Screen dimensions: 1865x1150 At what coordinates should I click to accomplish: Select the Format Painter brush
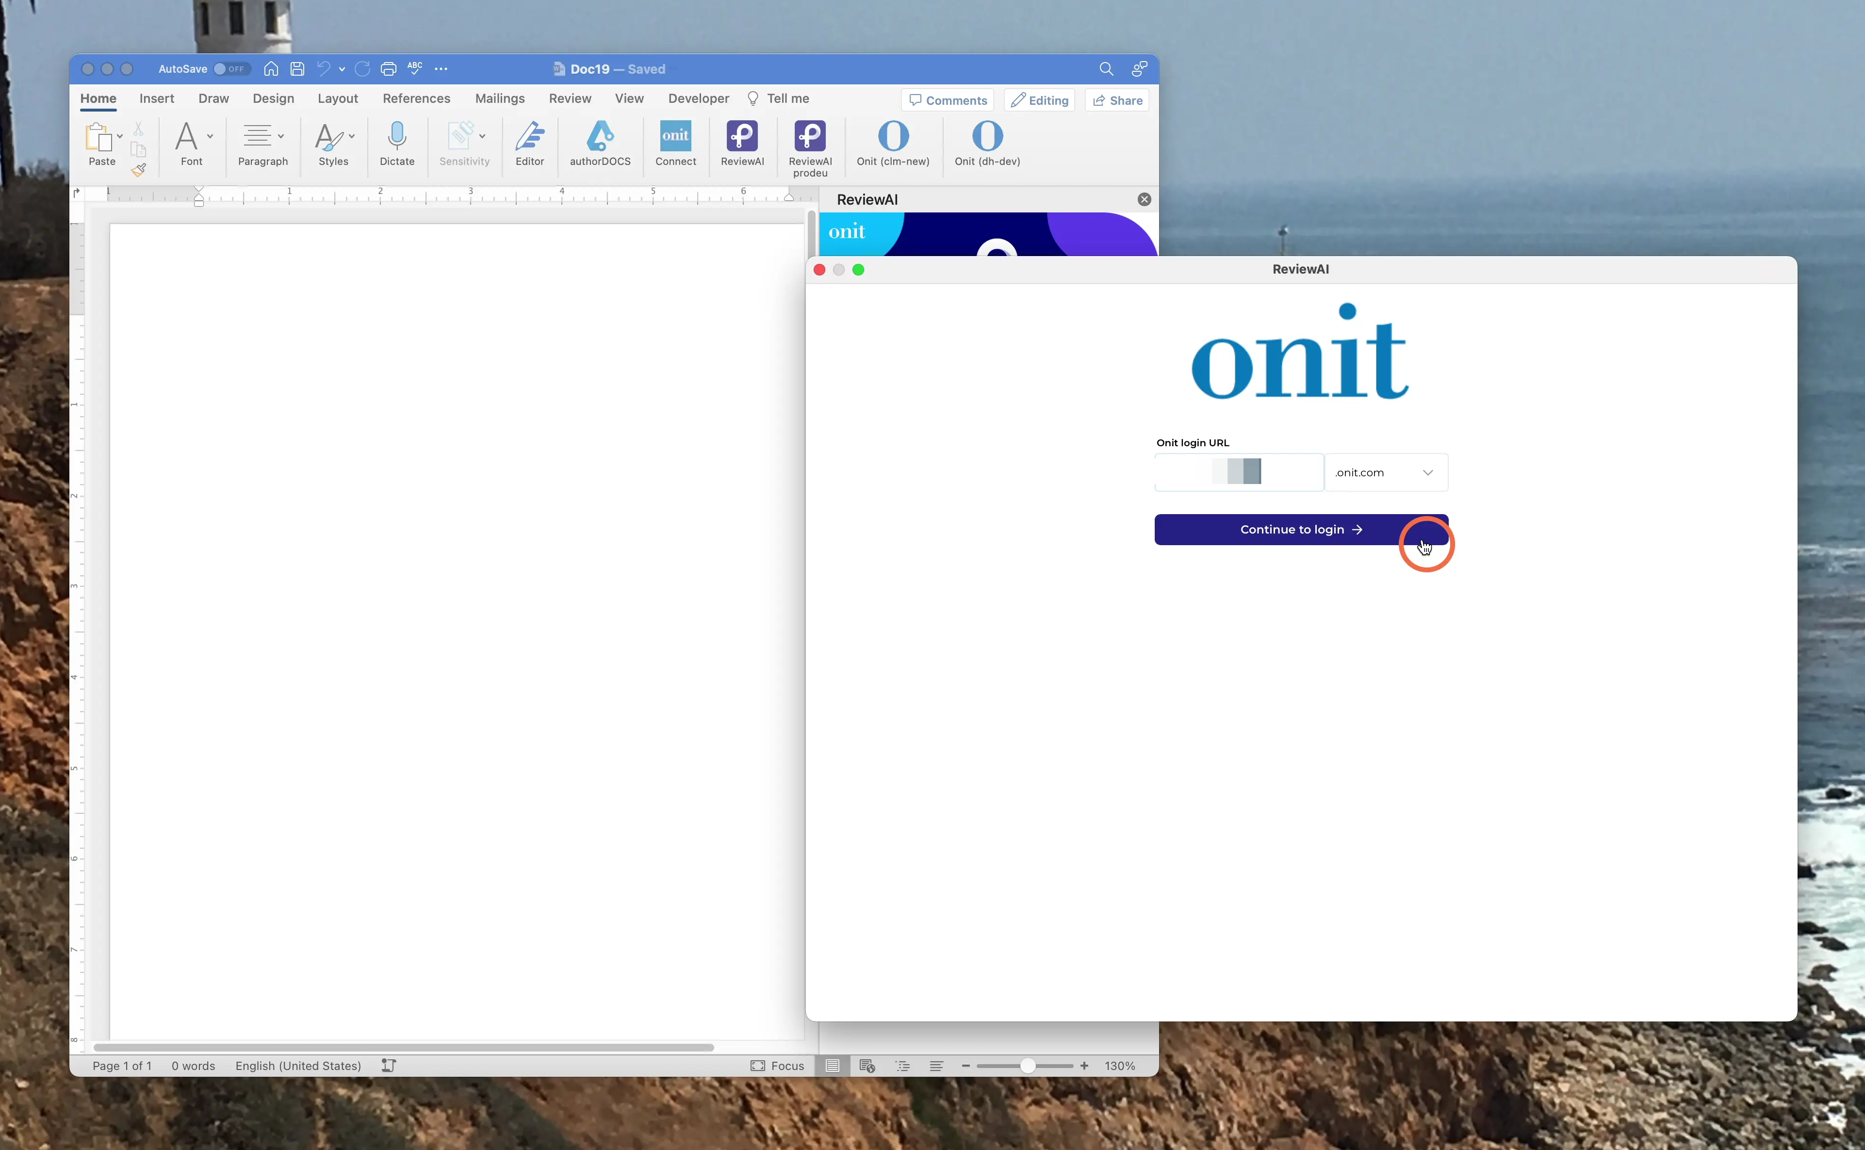click(138, 170)
